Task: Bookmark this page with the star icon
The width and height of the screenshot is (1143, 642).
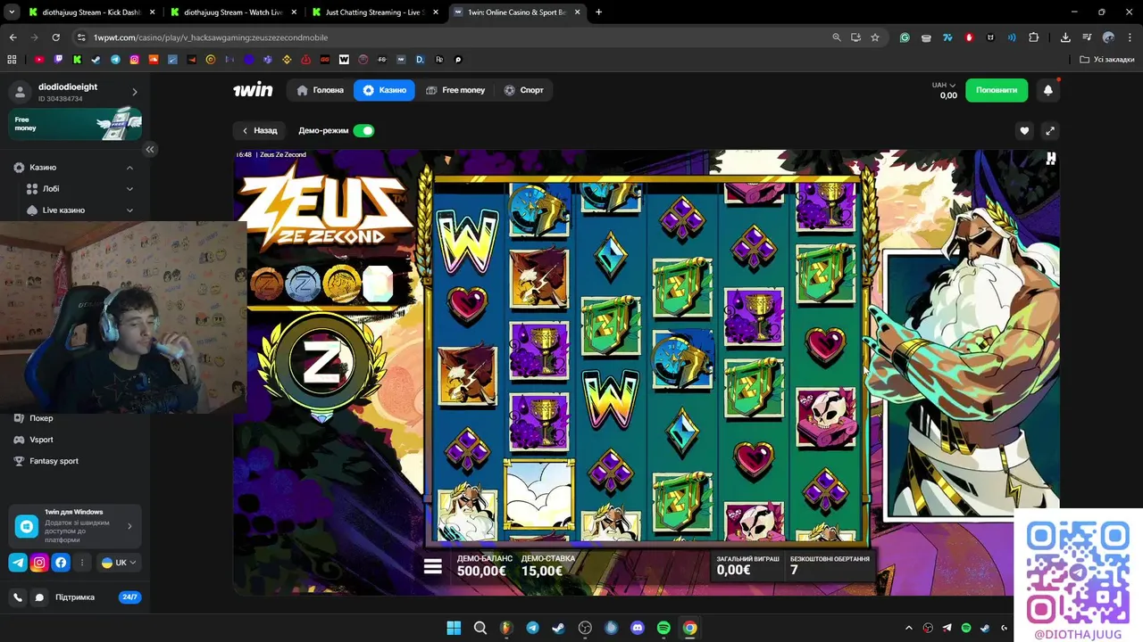Action: (x=875, y=37)
